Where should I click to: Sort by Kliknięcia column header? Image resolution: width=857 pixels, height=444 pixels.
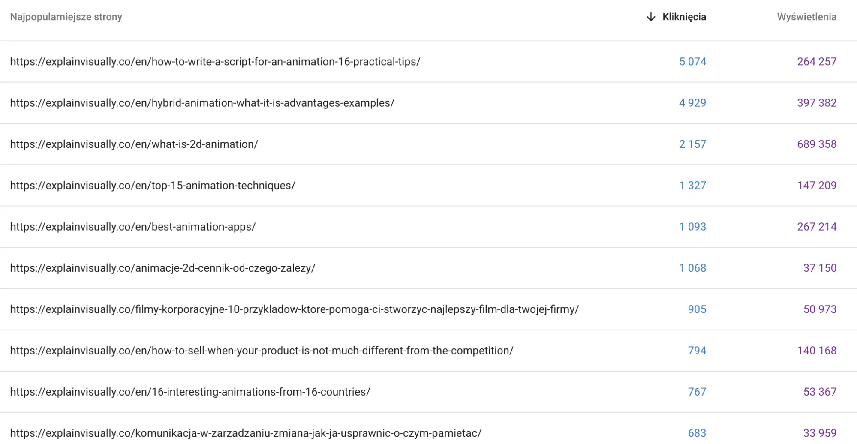tap(684, 17)
